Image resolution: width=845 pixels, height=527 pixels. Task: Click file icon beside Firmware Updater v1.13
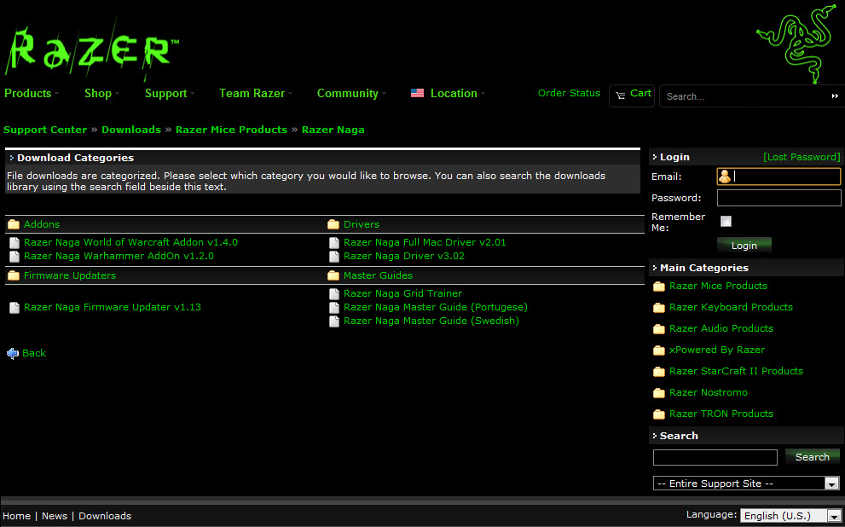(x=14, y=307)
